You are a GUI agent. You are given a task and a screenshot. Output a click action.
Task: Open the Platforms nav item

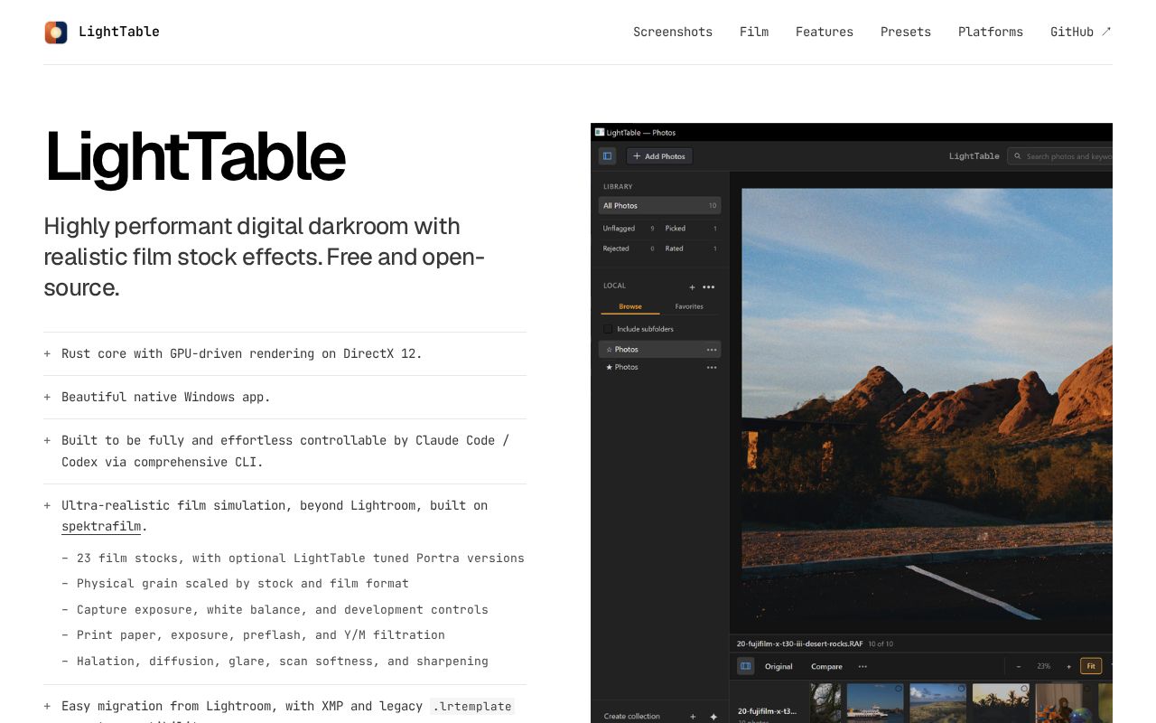click(x=991, y=32)
